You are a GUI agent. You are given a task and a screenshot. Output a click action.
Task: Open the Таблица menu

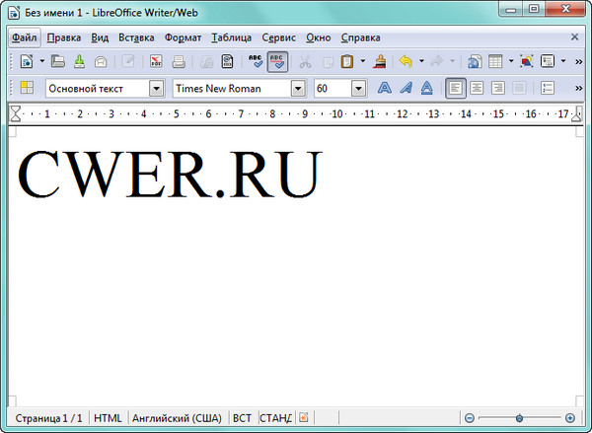tap(231, 37)
